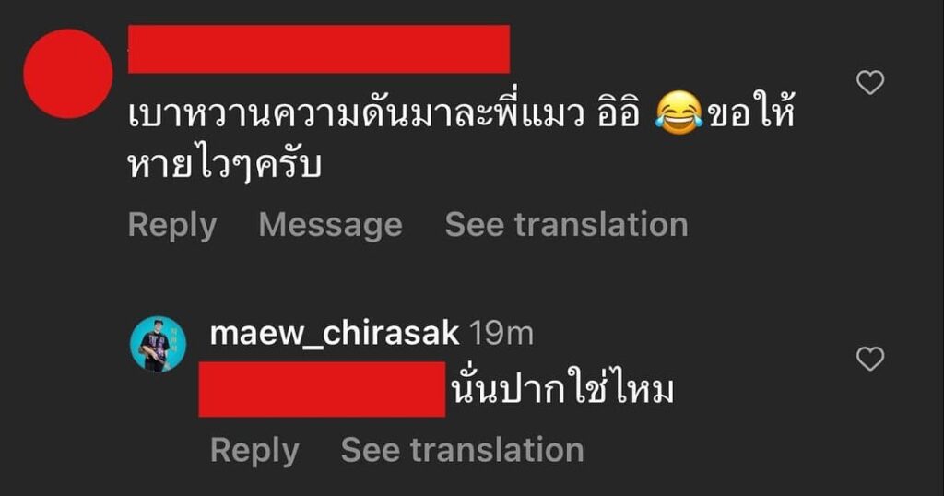Screen dimensions: 944x496
Task: Click the red redacted username bar at top
Action: 319,50
